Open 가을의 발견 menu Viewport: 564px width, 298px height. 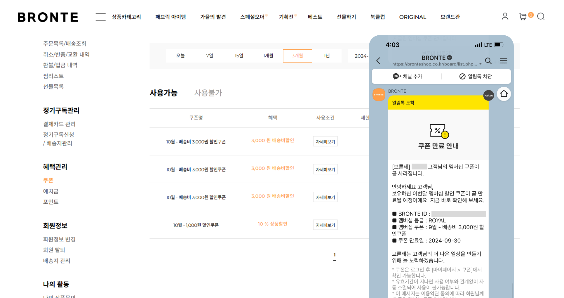[x=213, y=17]
